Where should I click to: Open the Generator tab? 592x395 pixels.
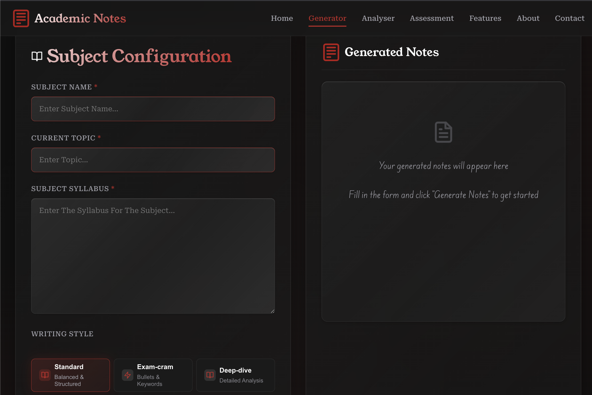pyautogui.click(x=327, y=18)
